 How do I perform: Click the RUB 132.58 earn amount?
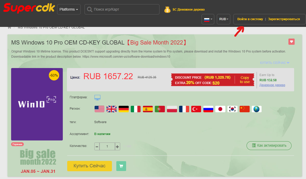click(x=268, y=80)
